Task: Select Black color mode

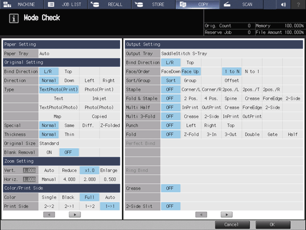Action: click(68, 197)
